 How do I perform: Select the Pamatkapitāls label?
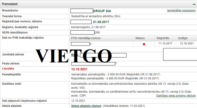click(x=11, y=74)
